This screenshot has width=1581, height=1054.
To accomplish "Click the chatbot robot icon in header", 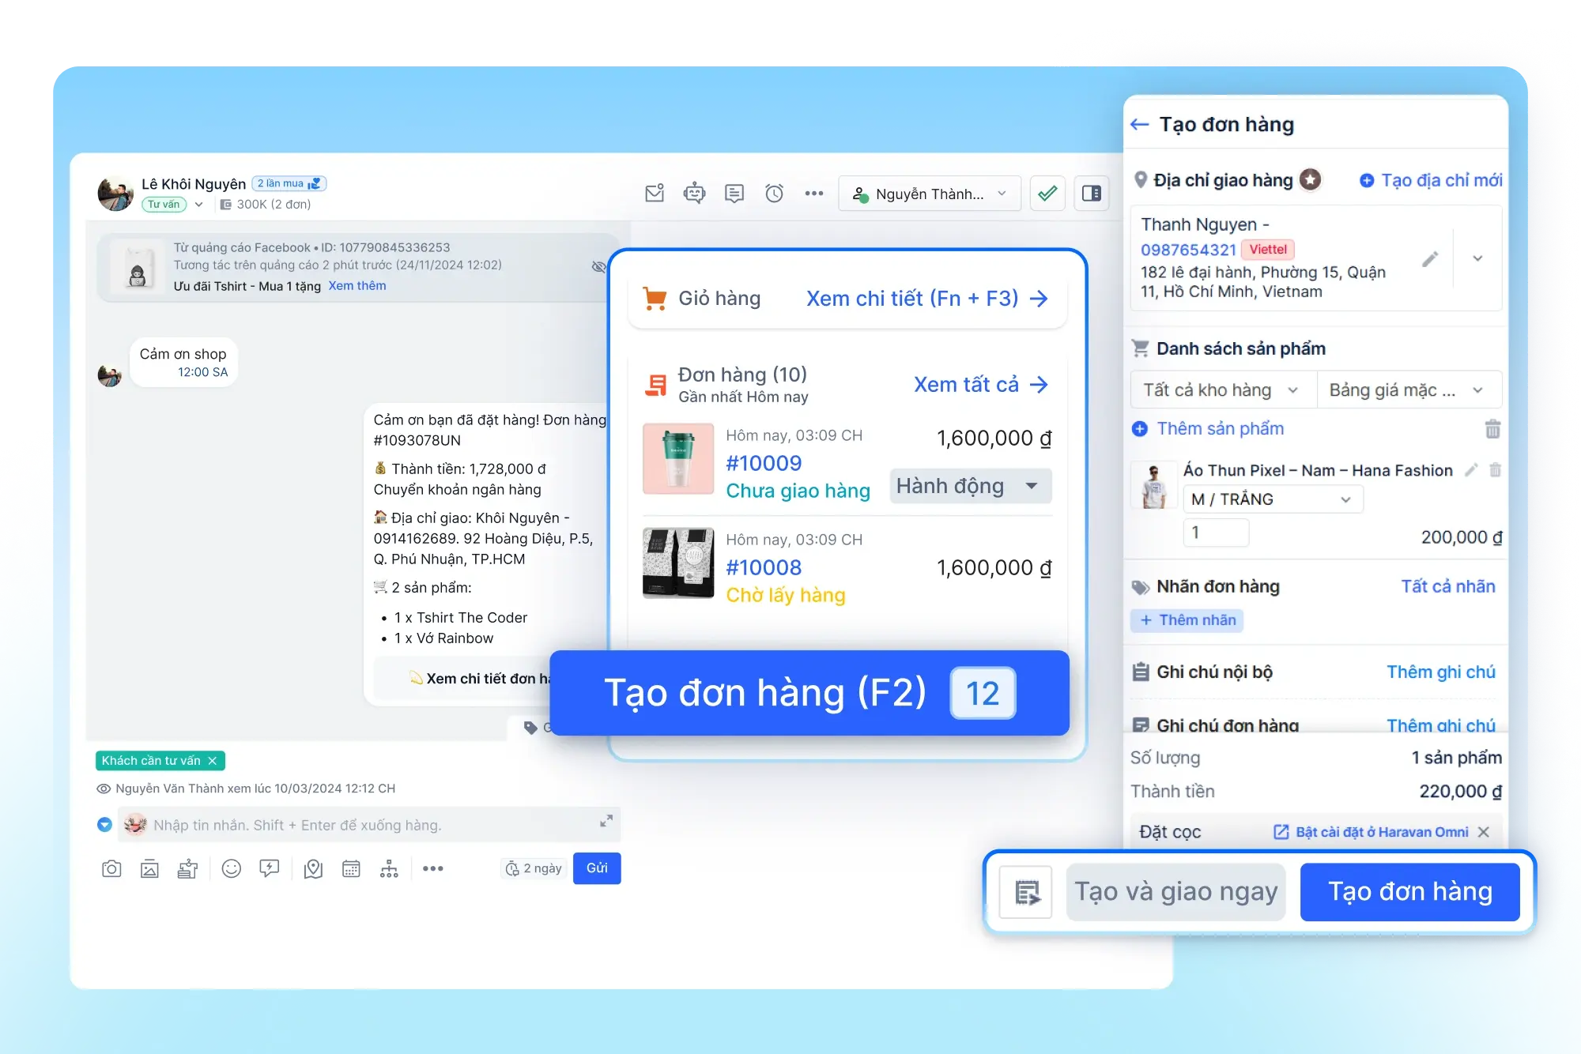I will click(x=694, y=194).
